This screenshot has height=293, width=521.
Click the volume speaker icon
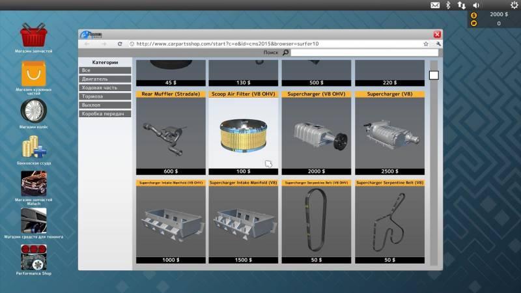pos(476,5)
